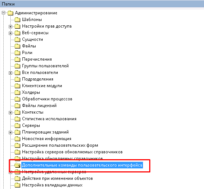Click the Холдеры folder icon

[x=17, y=92]
